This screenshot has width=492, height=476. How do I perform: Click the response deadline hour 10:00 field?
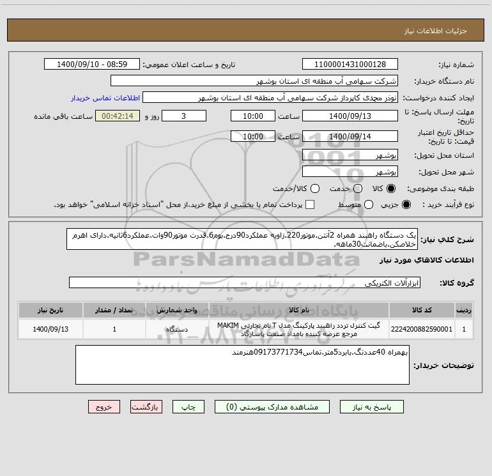[253, 116]
